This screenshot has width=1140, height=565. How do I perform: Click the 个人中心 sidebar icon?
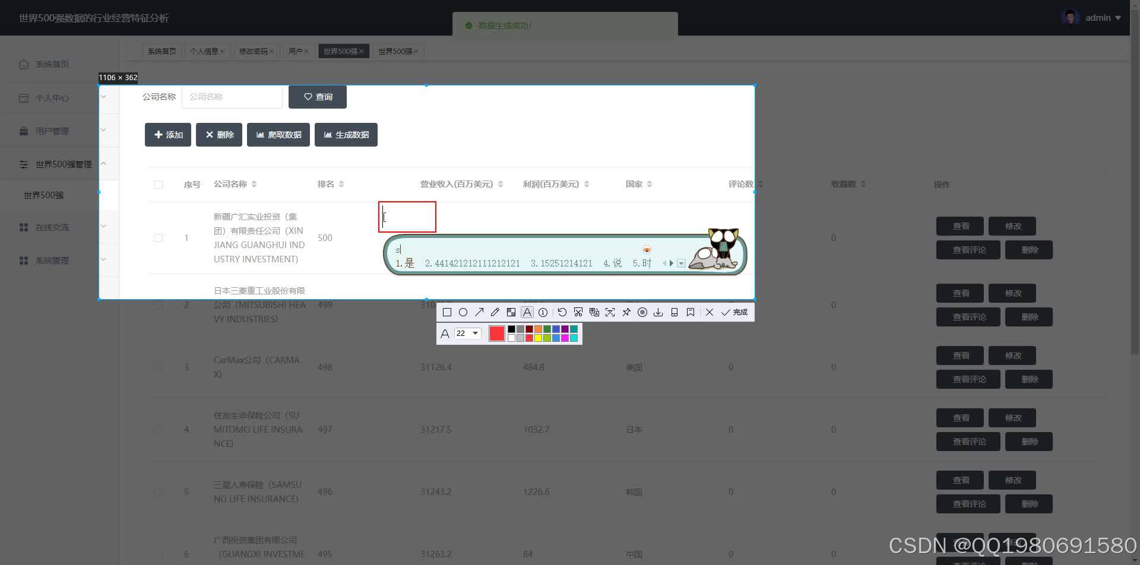(24, 98)
